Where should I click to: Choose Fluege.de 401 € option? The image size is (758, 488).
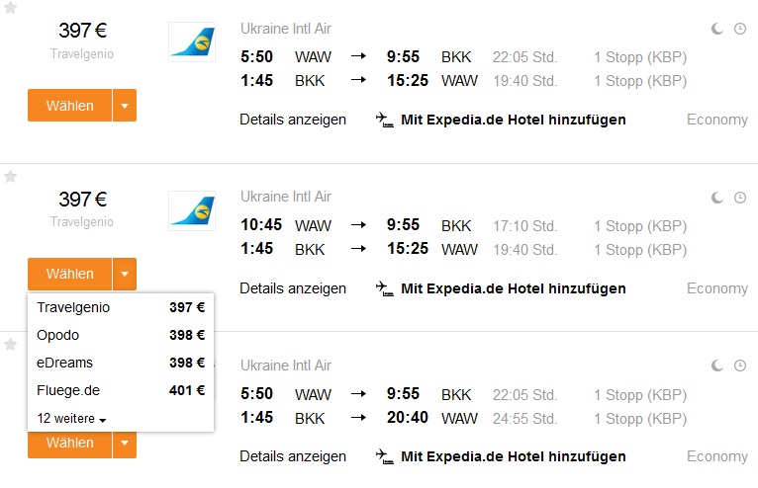121,390
